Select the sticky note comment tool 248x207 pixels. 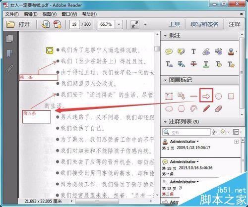point(169,52)
